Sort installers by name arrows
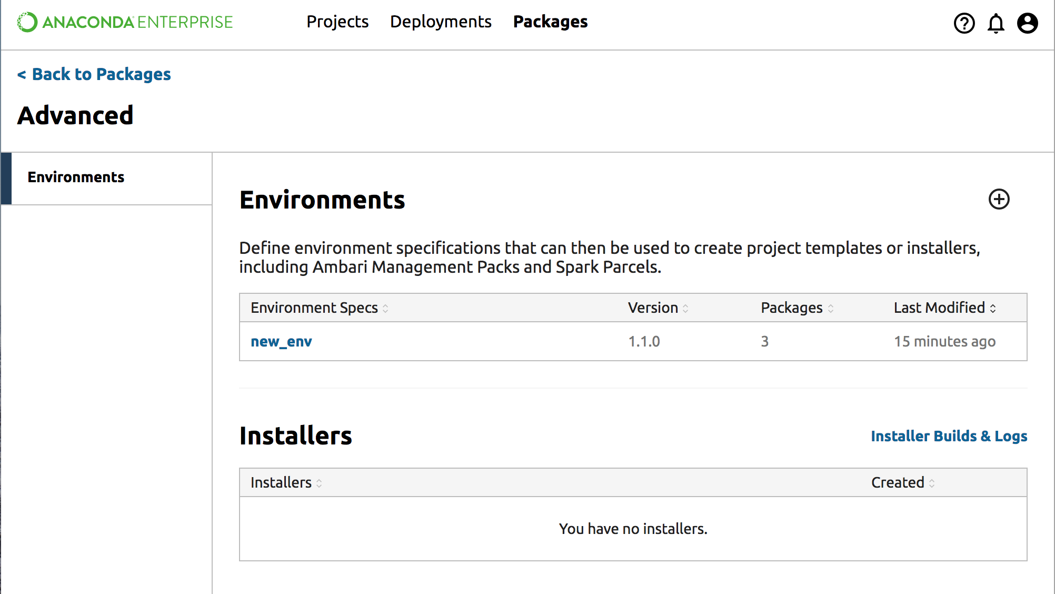Screen dimensions: 1055x594 [x=319, y=483]
